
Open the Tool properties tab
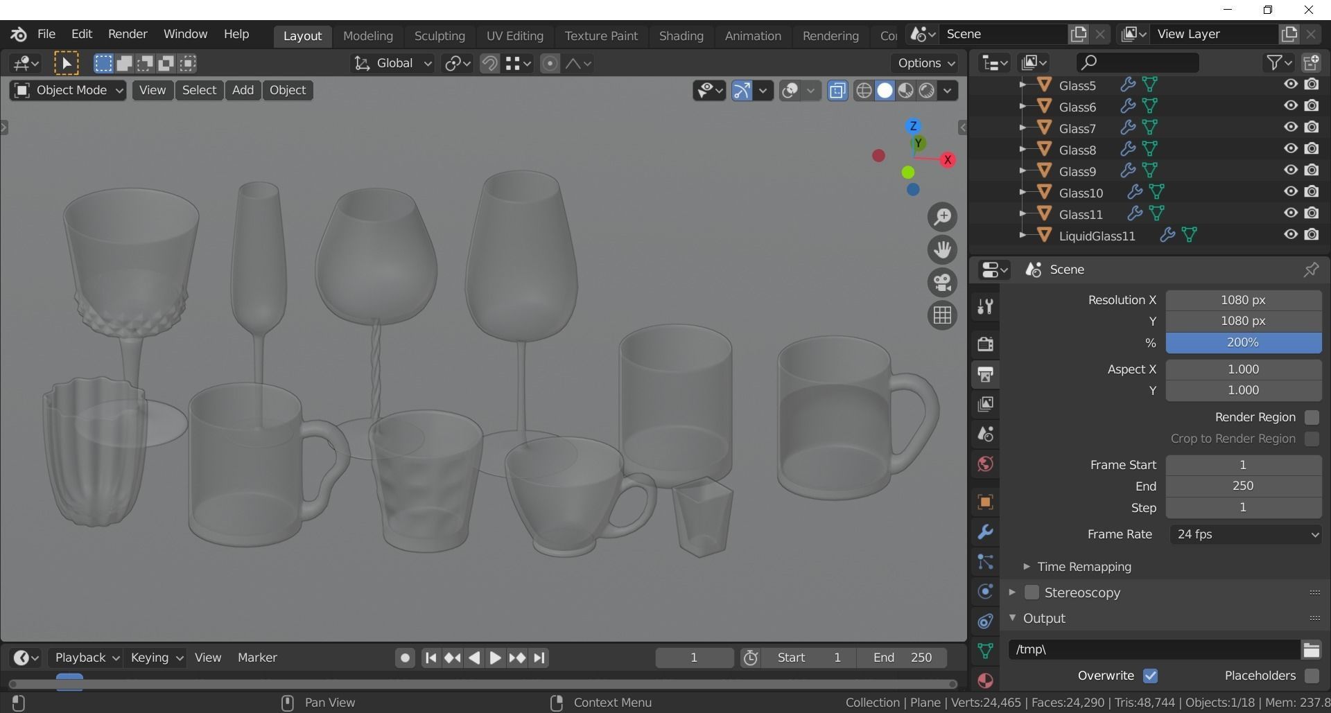[985, 306]
